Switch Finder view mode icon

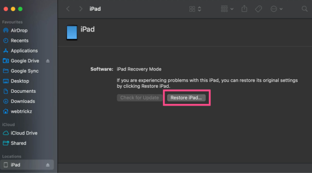(195, 9)
